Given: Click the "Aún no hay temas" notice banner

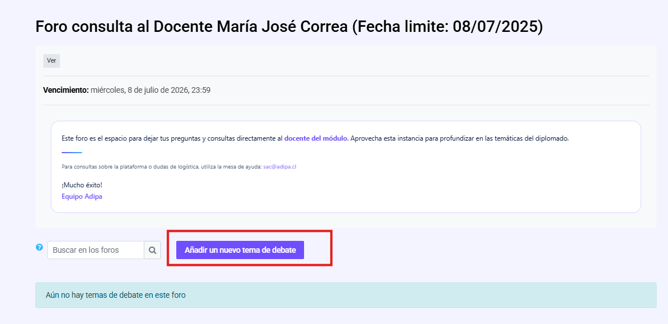Looking at the screenshot, I should click(x=346, y=295).
